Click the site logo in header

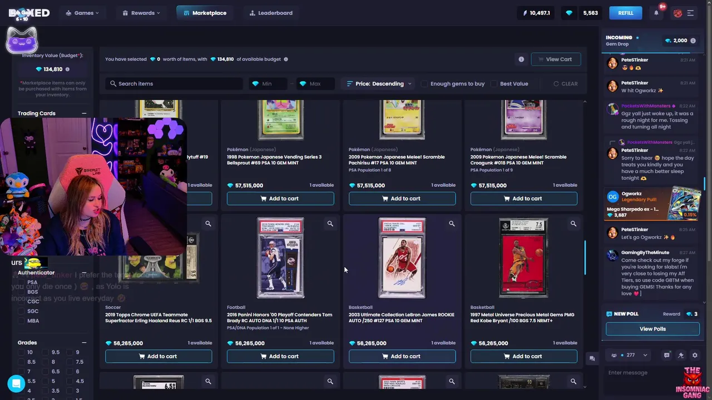[29, 13]
